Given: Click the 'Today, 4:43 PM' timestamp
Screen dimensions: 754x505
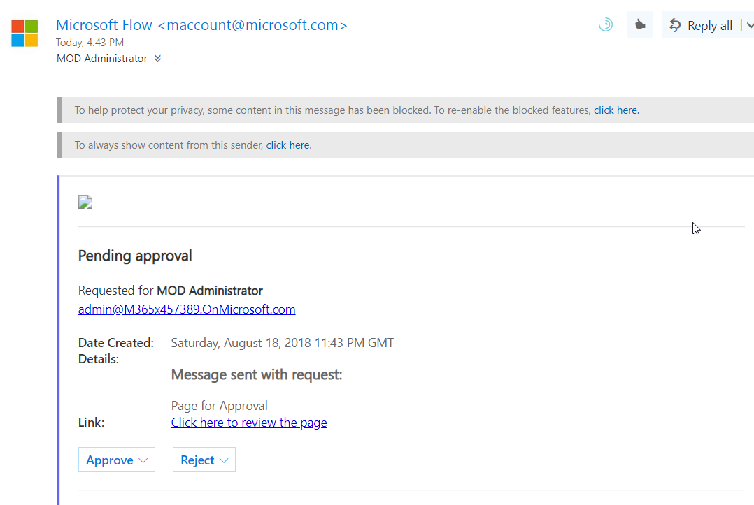Looking at the screenshot, I should tap(90, 42).
